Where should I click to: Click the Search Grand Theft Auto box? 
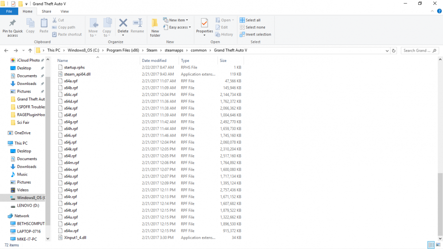tap(419, 50)
